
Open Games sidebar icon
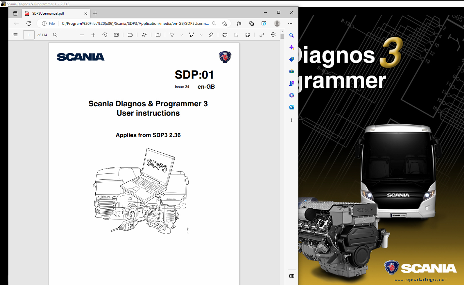click(x=292, y=83)
